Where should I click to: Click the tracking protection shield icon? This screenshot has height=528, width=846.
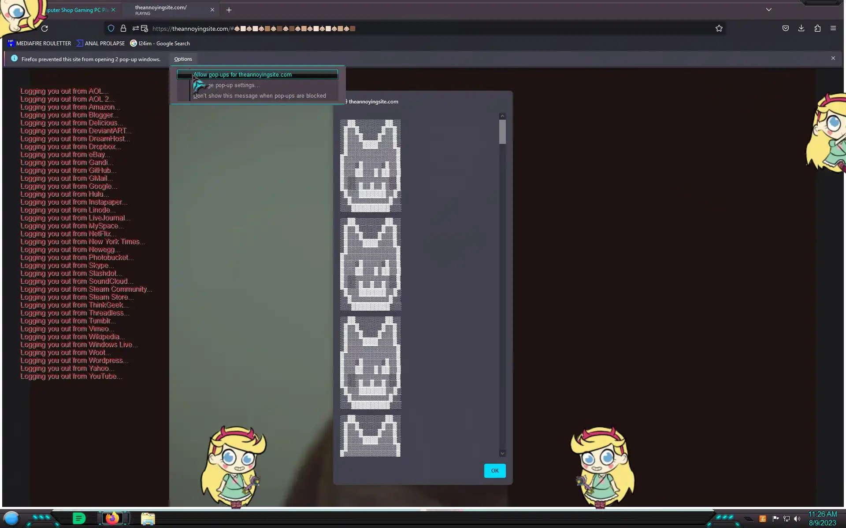(111, 29)
